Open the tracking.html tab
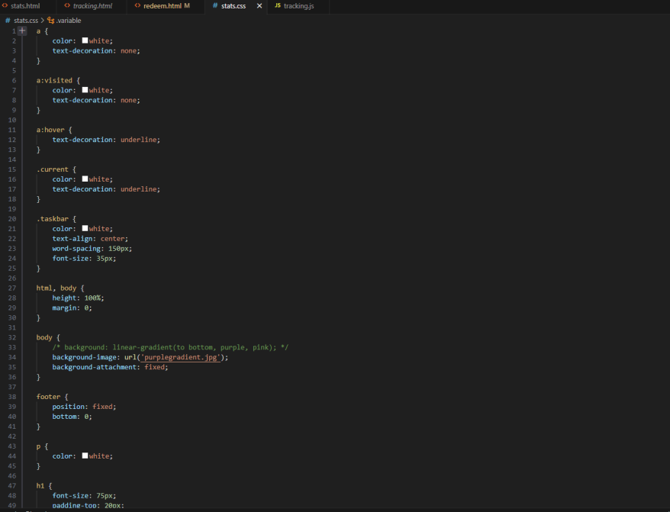 (93, 6)
